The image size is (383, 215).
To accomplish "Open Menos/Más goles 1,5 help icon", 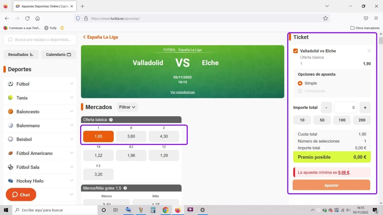I will (125, 188).
